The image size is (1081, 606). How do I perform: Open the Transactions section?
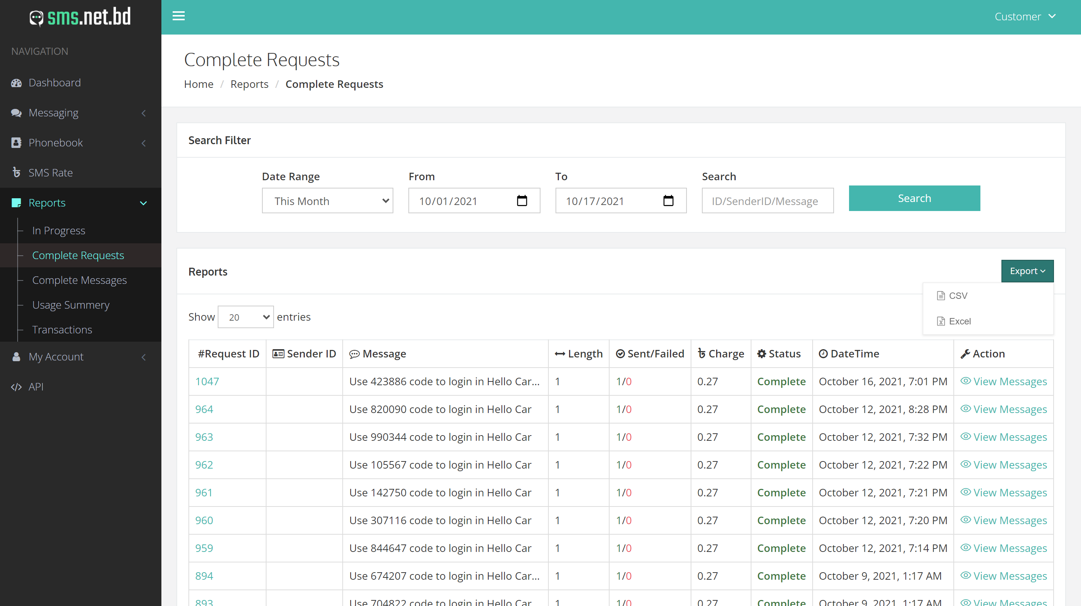click(x=62, y=330)
